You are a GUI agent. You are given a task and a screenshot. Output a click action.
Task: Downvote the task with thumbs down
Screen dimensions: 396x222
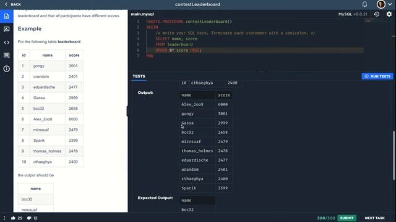29,218
